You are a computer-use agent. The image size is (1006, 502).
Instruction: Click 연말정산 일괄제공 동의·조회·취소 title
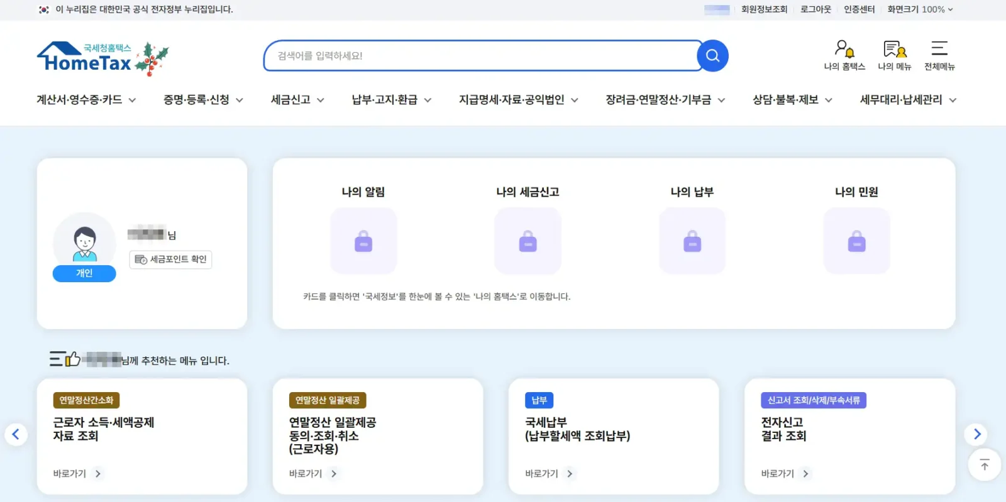coord(333,435)
